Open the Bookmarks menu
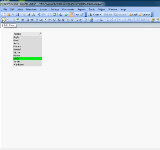This screenshot has width=160, height=150. (68, 10)
